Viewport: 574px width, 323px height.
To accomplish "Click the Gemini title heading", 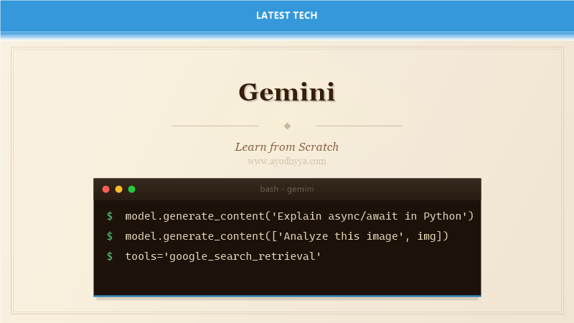I will pyautogui.click(x=287, y=92).
